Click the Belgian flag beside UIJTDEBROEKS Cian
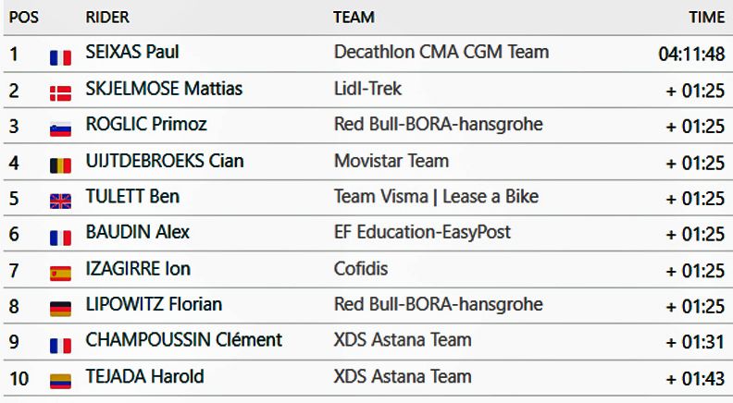Screen dimensions: 733x403 pyautogui.click(x=60, y=165)
